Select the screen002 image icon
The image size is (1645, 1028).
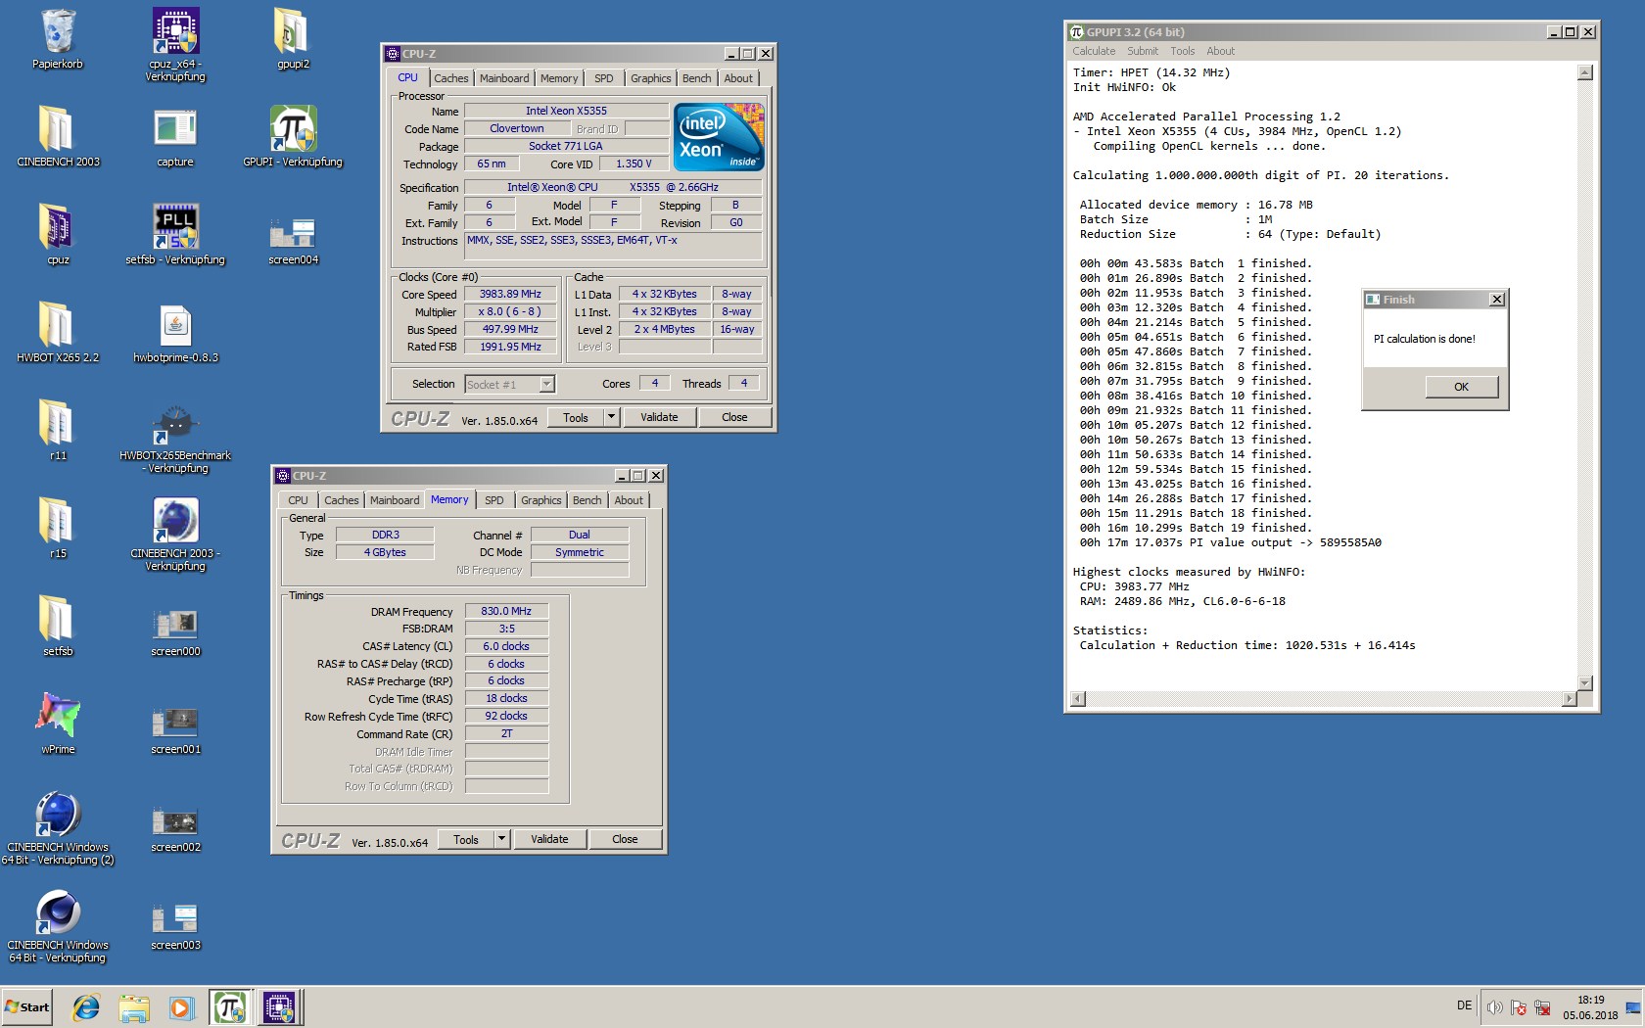(175, 820)
